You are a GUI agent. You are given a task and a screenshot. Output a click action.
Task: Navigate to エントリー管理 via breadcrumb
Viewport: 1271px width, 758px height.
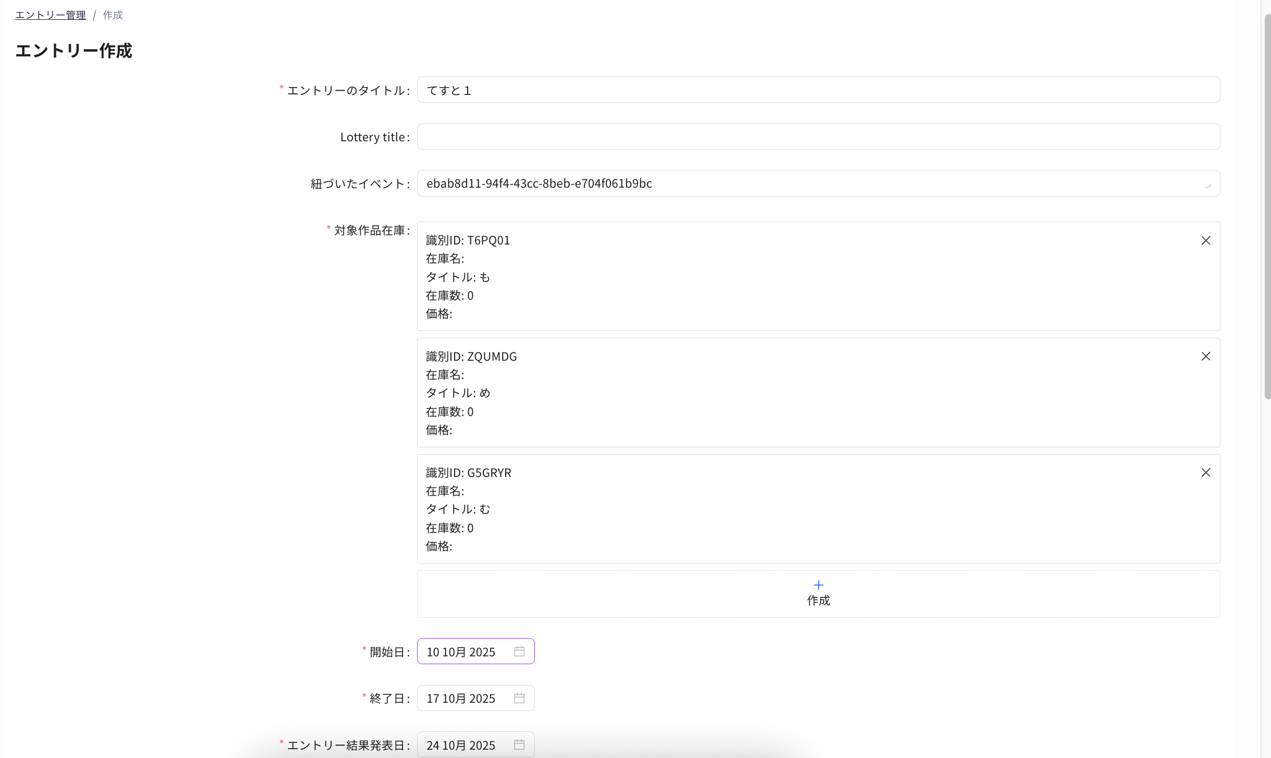[x=50, y=15]
